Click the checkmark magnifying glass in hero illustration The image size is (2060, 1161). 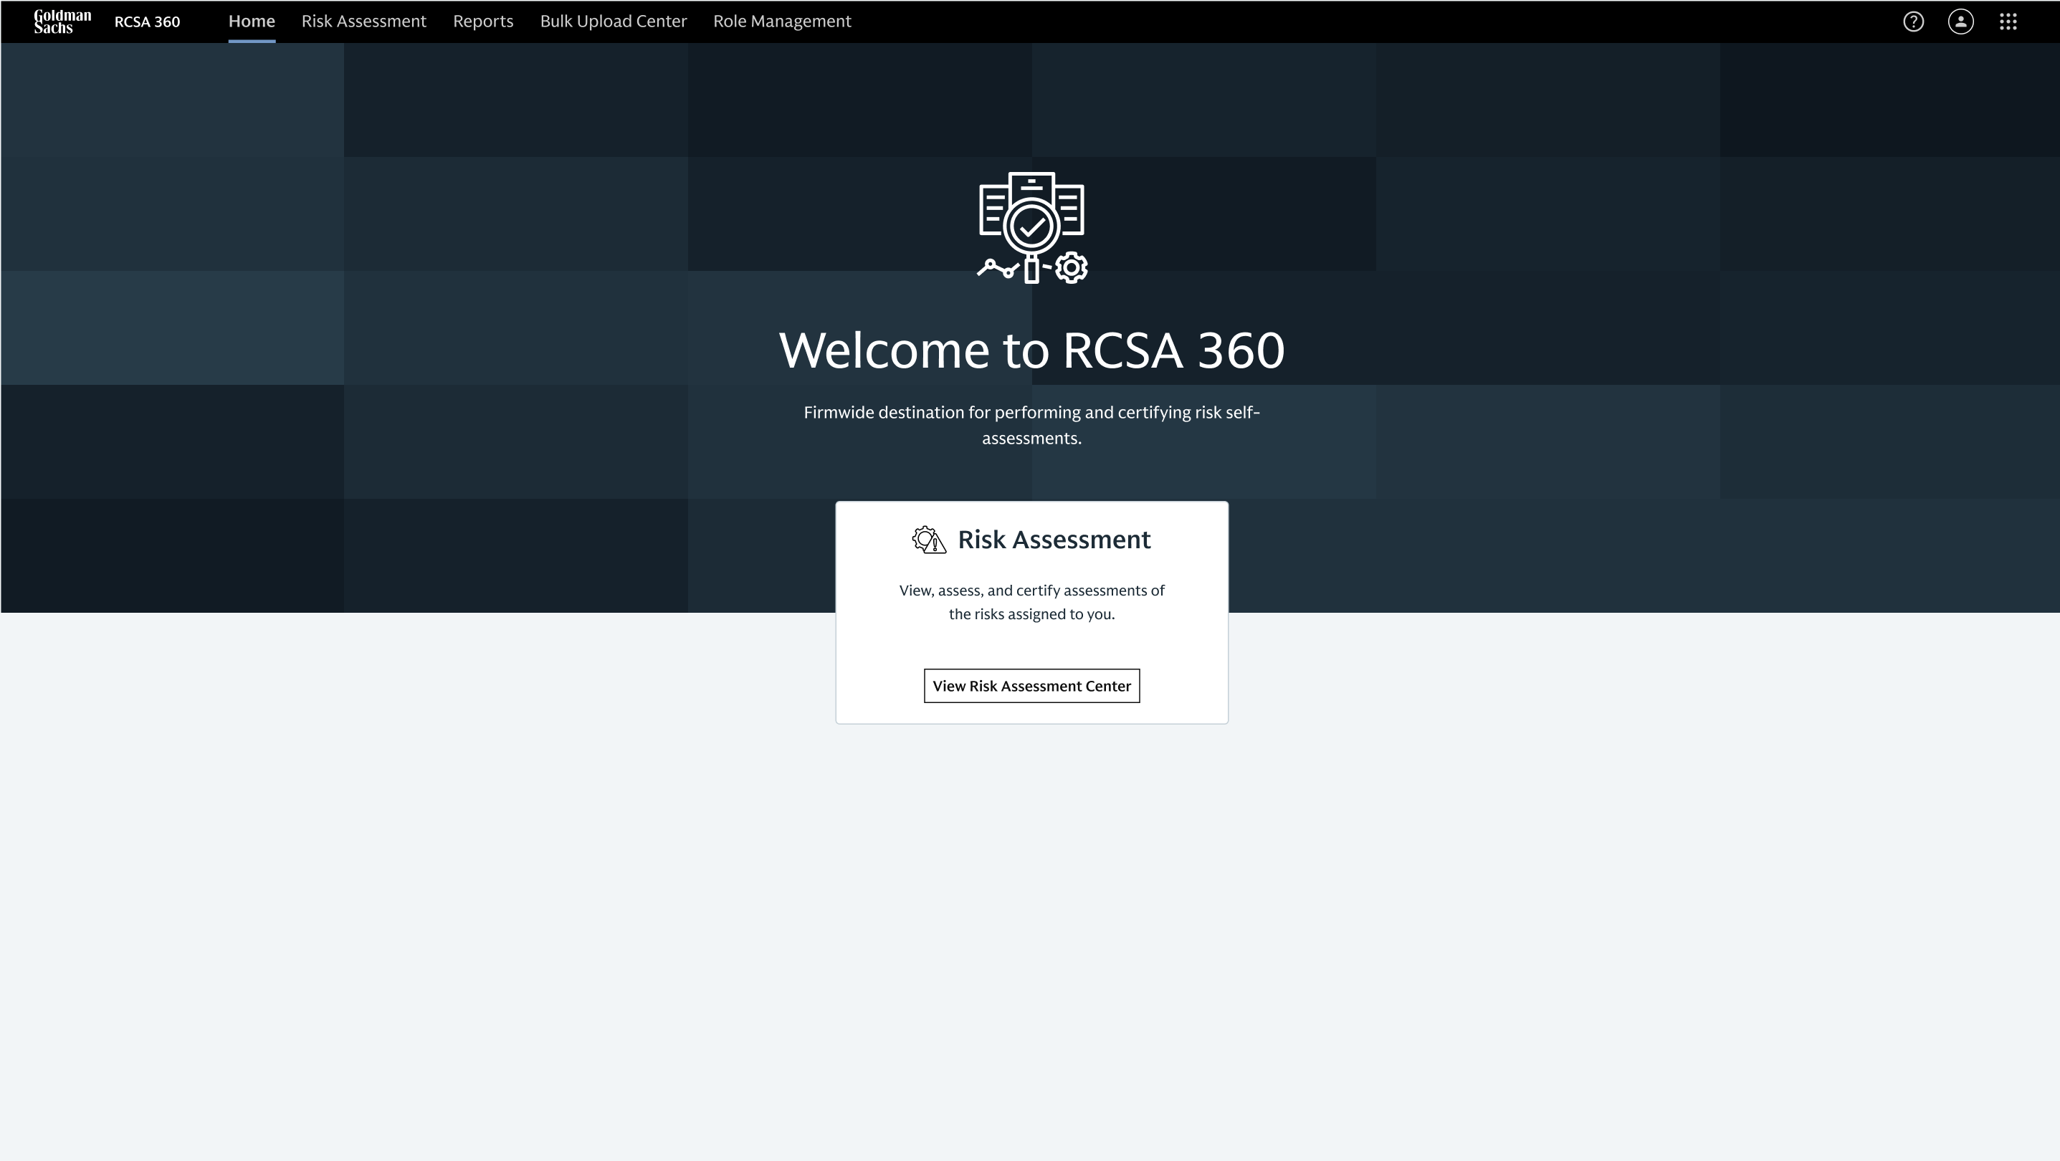[1031, 227]
